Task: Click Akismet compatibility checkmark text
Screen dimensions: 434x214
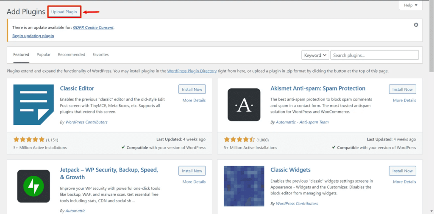Action: click(x=374, y=147)
